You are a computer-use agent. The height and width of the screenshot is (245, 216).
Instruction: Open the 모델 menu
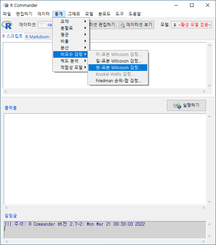(89, 14)
